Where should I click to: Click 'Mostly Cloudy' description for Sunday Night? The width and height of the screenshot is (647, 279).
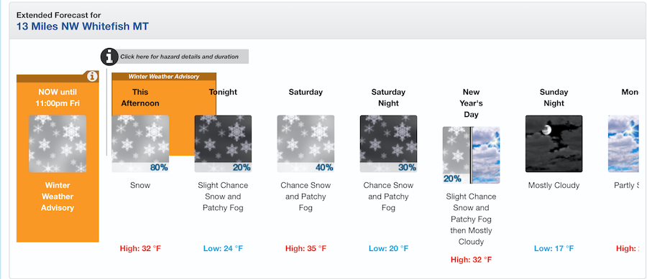(554, 186)
